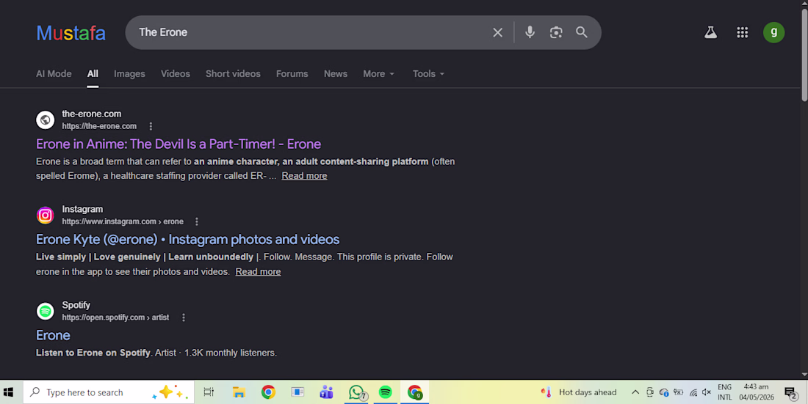808x404 pixels.
Task: Switch to the News tab
Action: tap(336, 73)
